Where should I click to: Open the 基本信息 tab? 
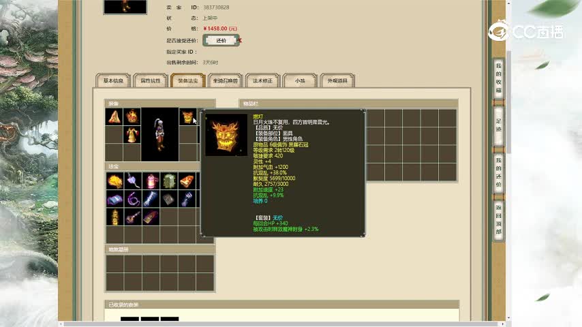(x=113, y=80)
